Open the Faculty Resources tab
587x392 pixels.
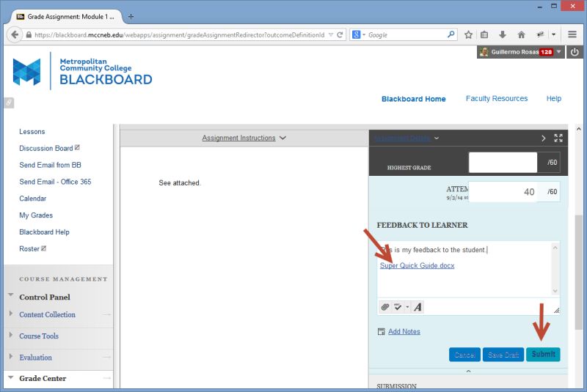497,98
